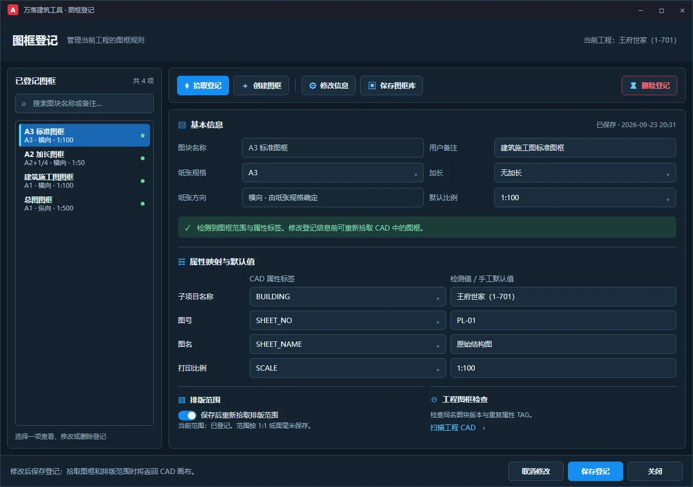693x487 pixels.
Task: Maximize the 图框登记 window
Action: (662, 10)
